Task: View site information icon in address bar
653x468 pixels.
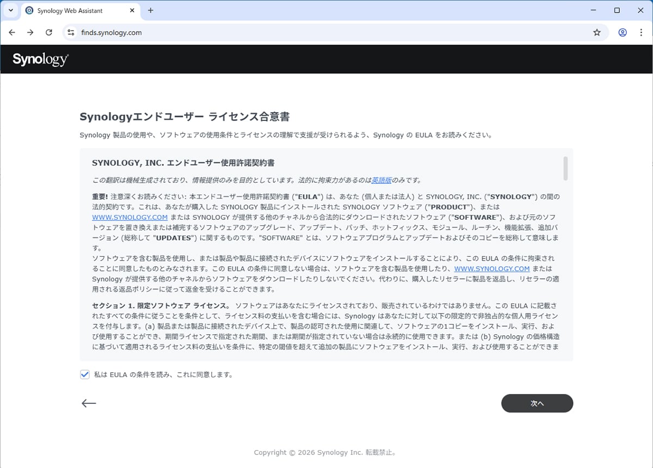Action: coord(70,33)
